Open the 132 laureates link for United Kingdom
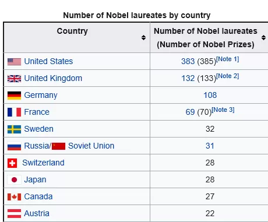Screen dimensions: 268x222 (188, 78)
